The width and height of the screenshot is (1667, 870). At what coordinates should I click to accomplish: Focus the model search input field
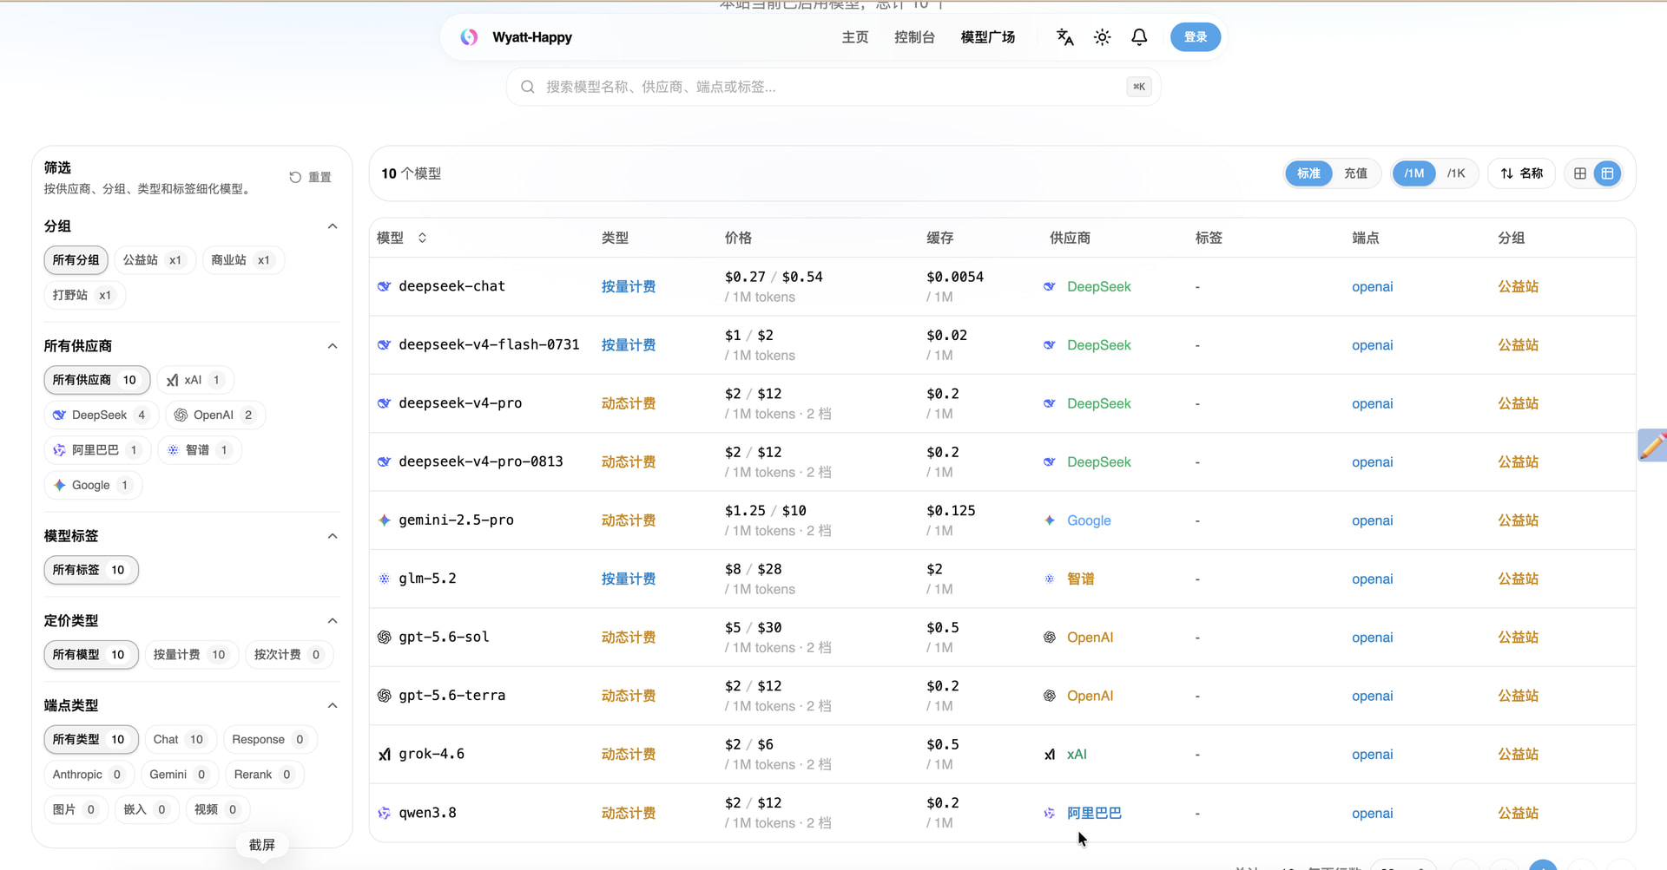[833, 87]
